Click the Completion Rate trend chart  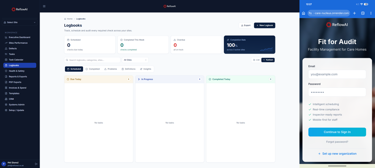pyautogui.click(x=266, y=49)
